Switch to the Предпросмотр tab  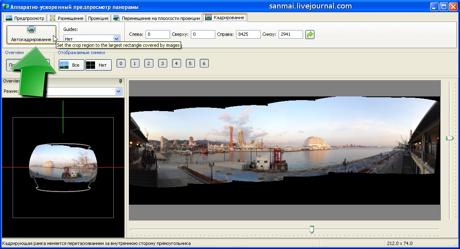[x=24, y=18]
